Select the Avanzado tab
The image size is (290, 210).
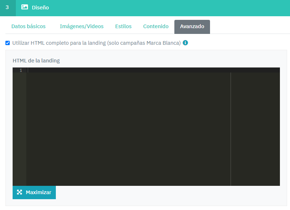(x=192, y=27)
